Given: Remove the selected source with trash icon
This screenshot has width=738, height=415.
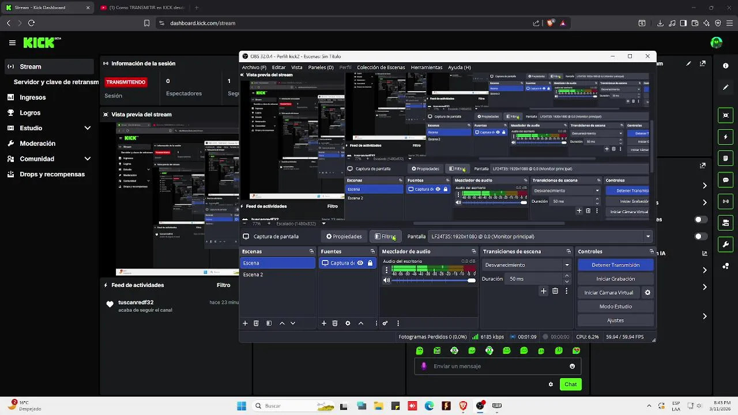Looking at the screenshot, I should point(335,323).
